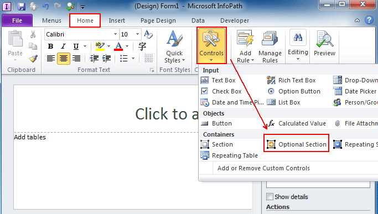This screenshot has width=378, height=214.
Task: Open the File tab
Action: tap(17, 20)
